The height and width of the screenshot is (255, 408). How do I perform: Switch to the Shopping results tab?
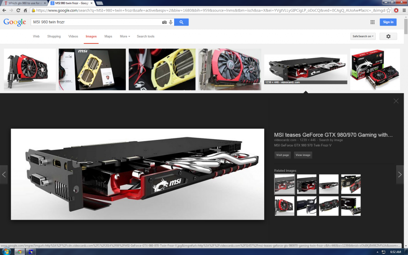point(54,36)
